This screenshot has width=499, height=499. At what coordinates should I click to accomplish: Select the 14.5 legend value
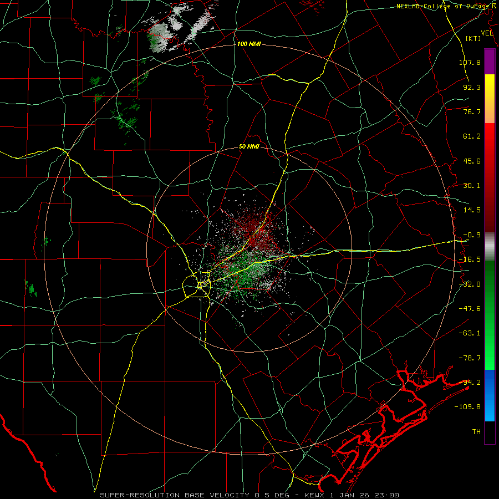pos(472,210)
